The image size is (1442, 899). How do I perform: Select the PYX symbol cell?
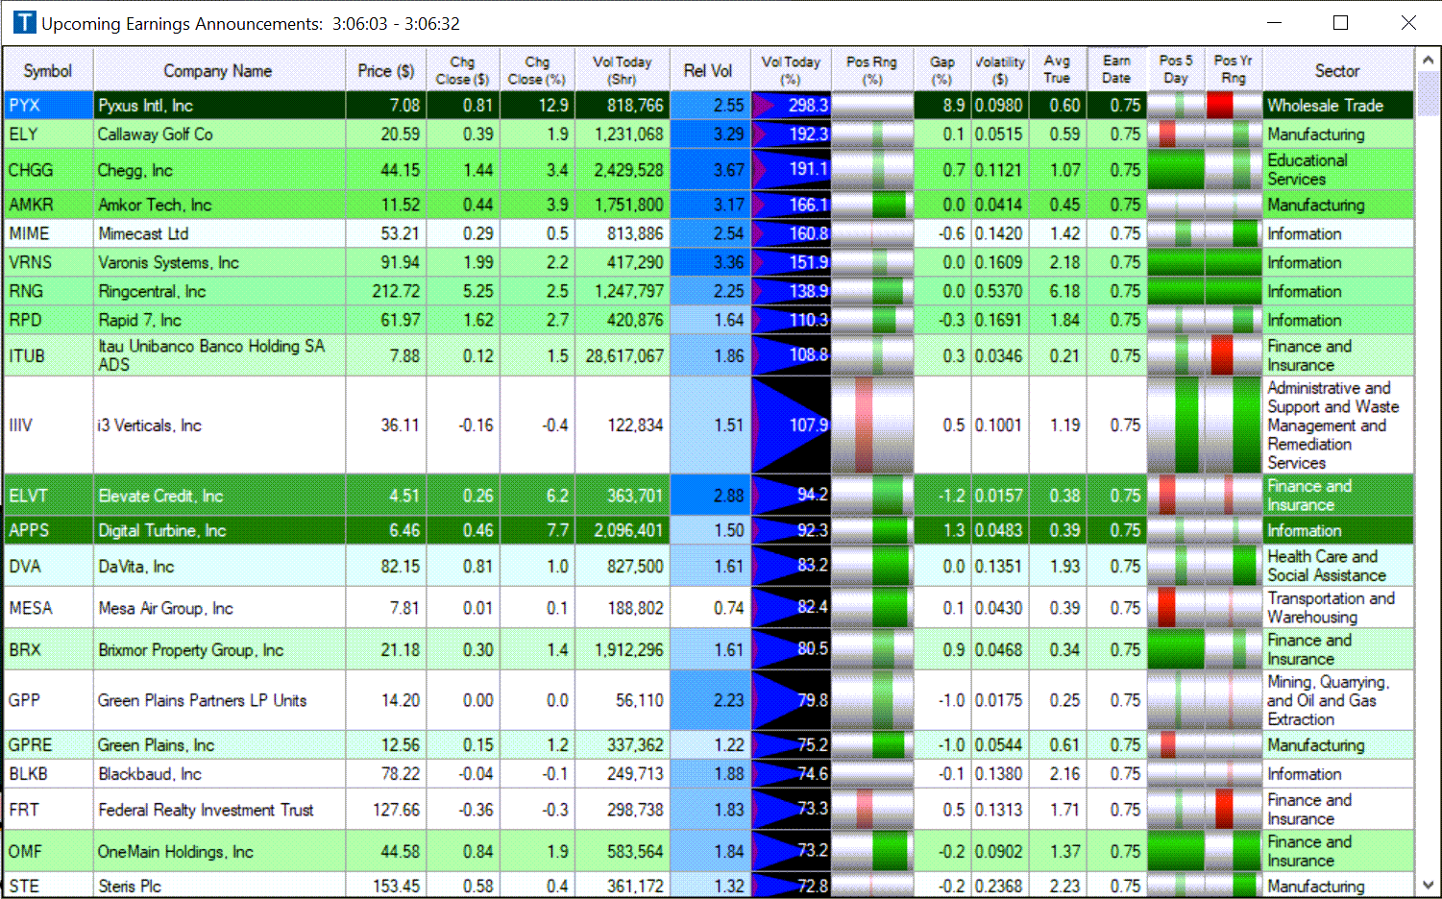(48, 106)
